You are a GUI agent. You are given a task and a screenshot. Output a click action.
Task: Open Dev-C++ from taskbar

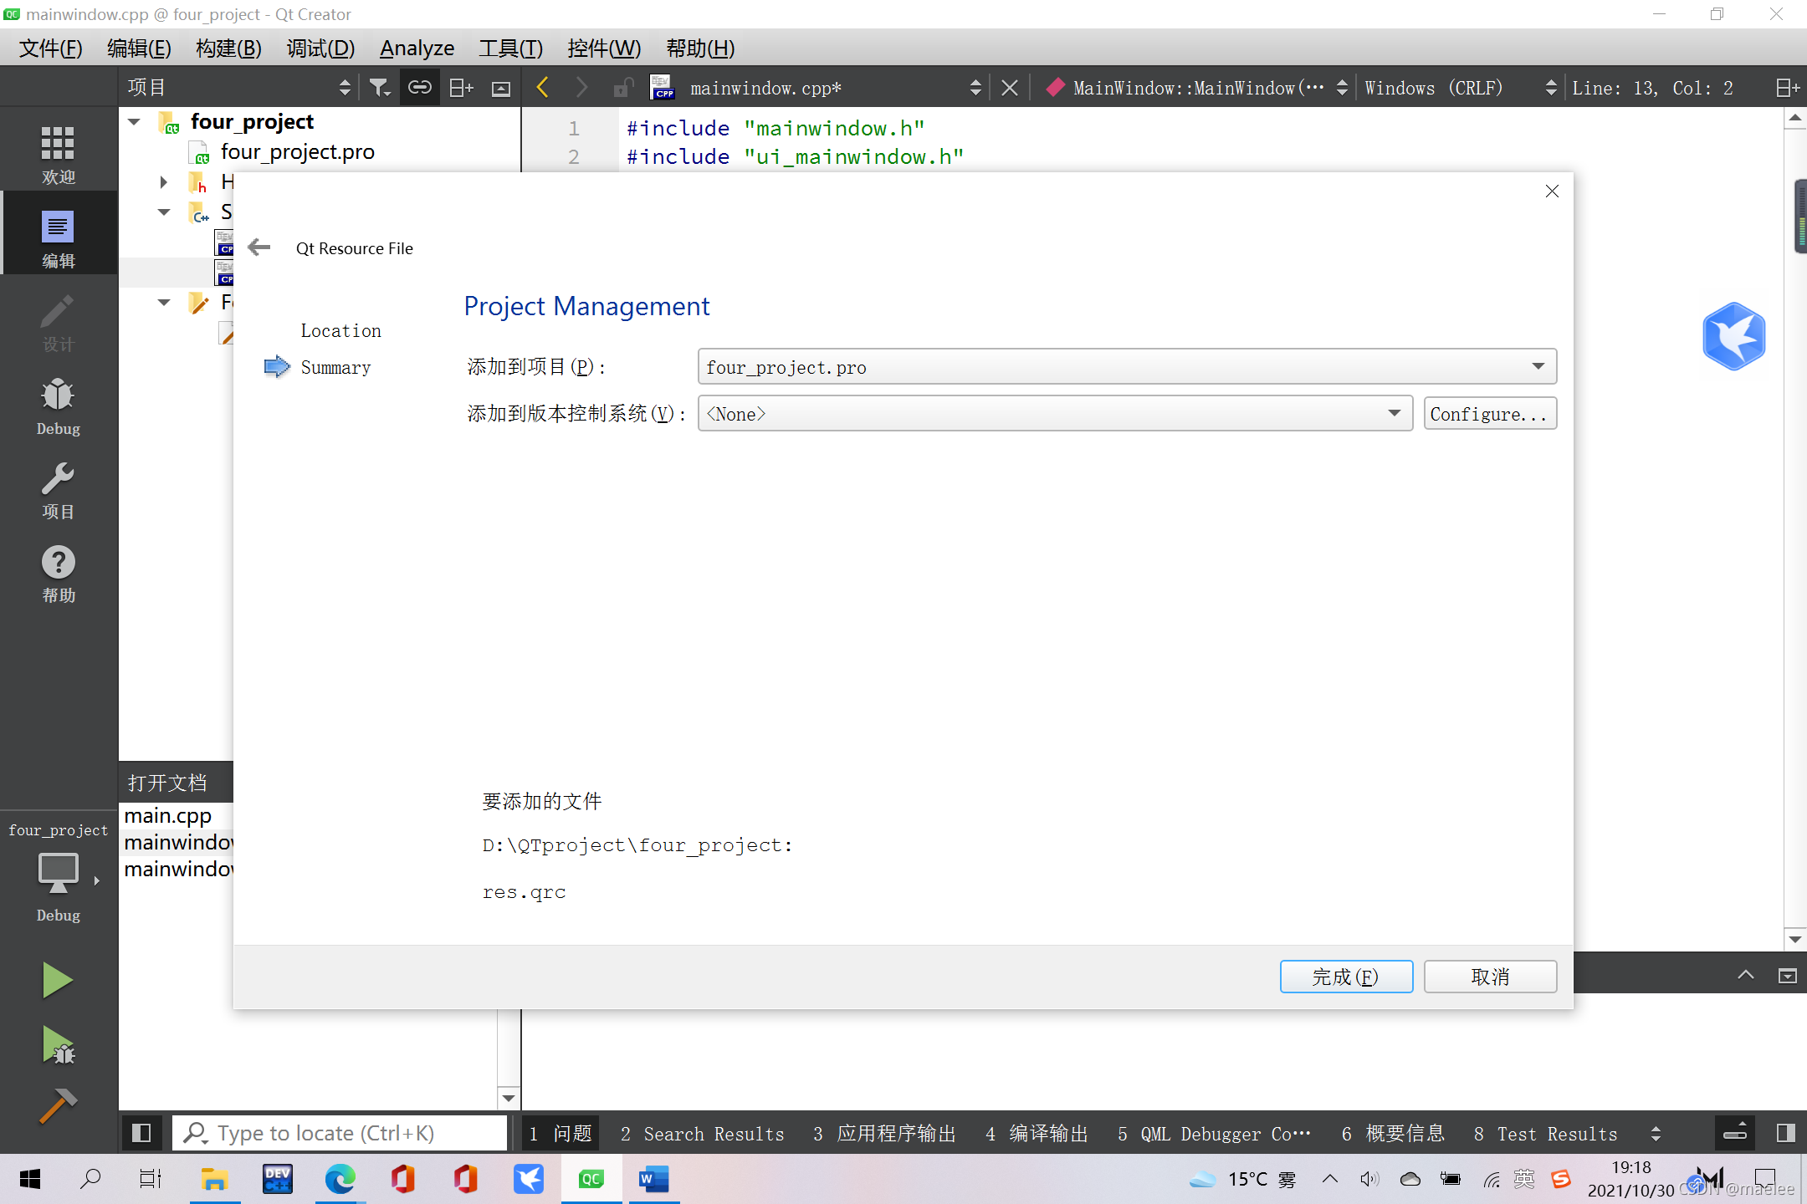click(x=277, y=1179)
